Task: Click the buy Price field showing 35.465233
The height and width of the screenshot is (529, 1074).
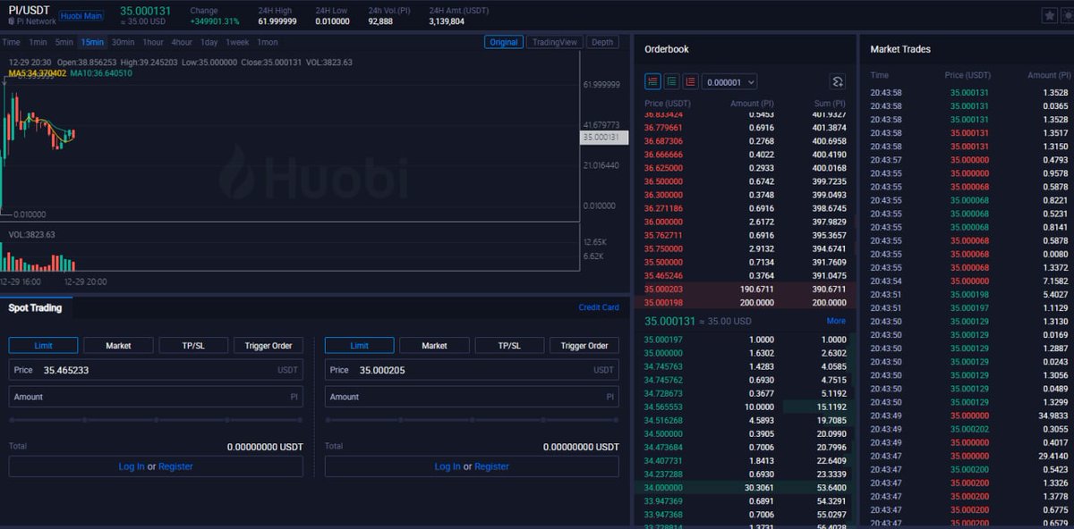Action: [156, 370]
